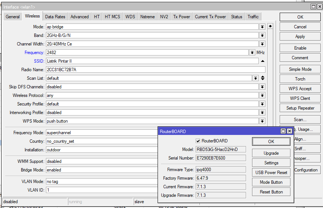Maximize the Interface wlan1 window

coord(313,7)
